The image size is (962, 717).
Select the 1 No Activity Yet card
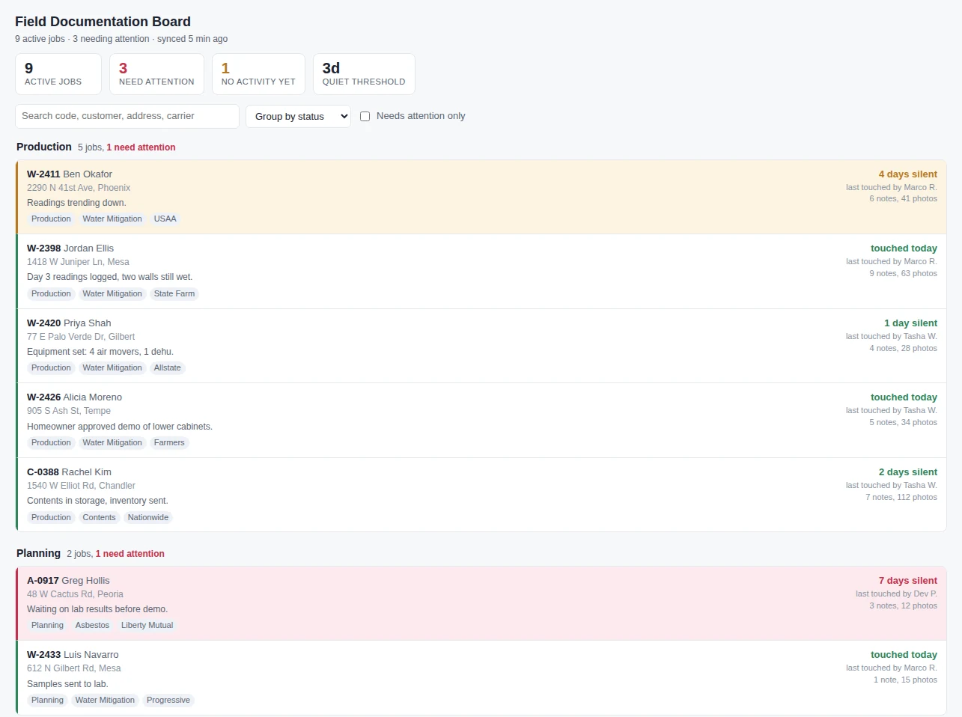point(258,74)
